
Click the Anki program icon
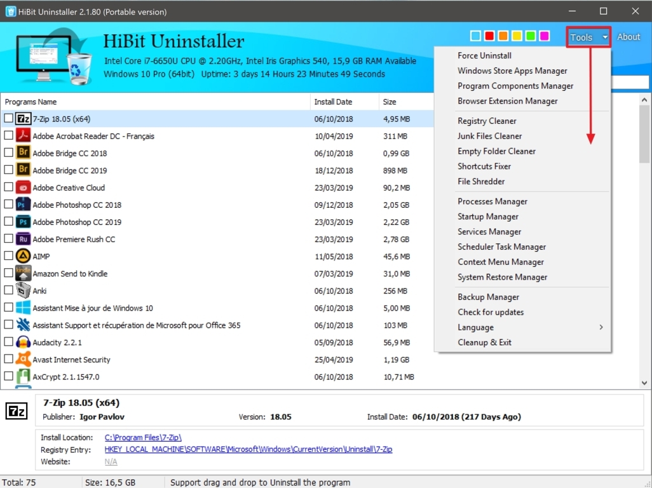click(x=24, y=290)
